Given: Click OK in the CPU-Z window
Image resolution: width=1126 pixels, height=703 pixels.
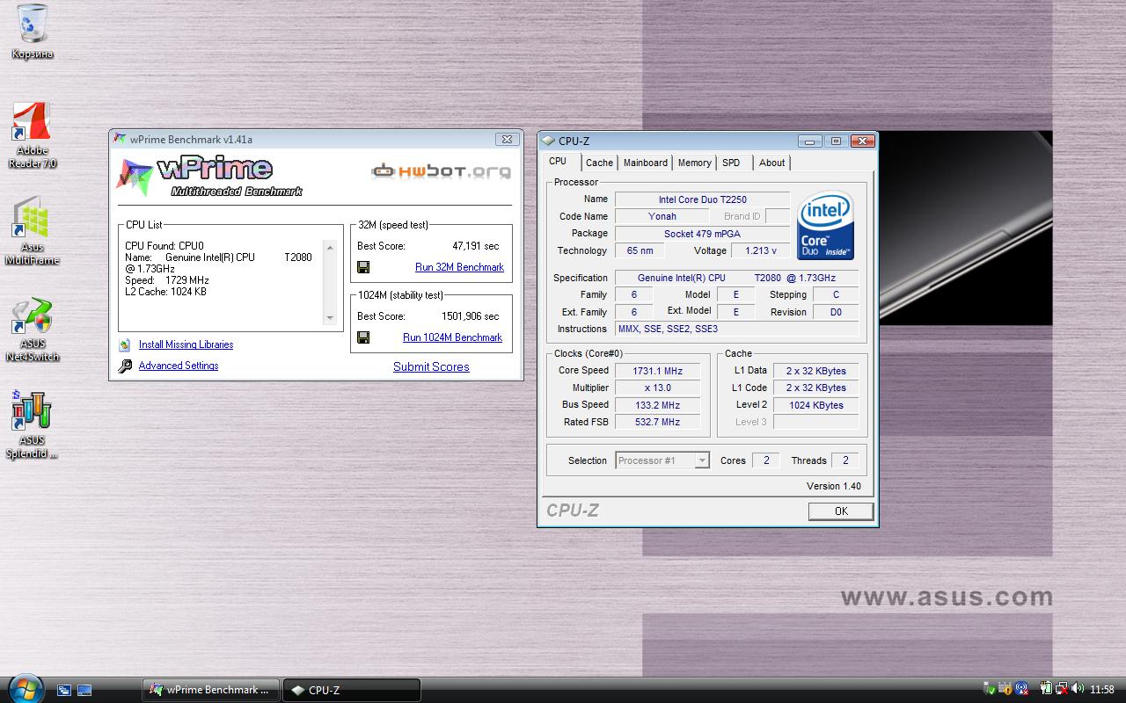Looking at the screenshot, I should (x=841, y=511).
